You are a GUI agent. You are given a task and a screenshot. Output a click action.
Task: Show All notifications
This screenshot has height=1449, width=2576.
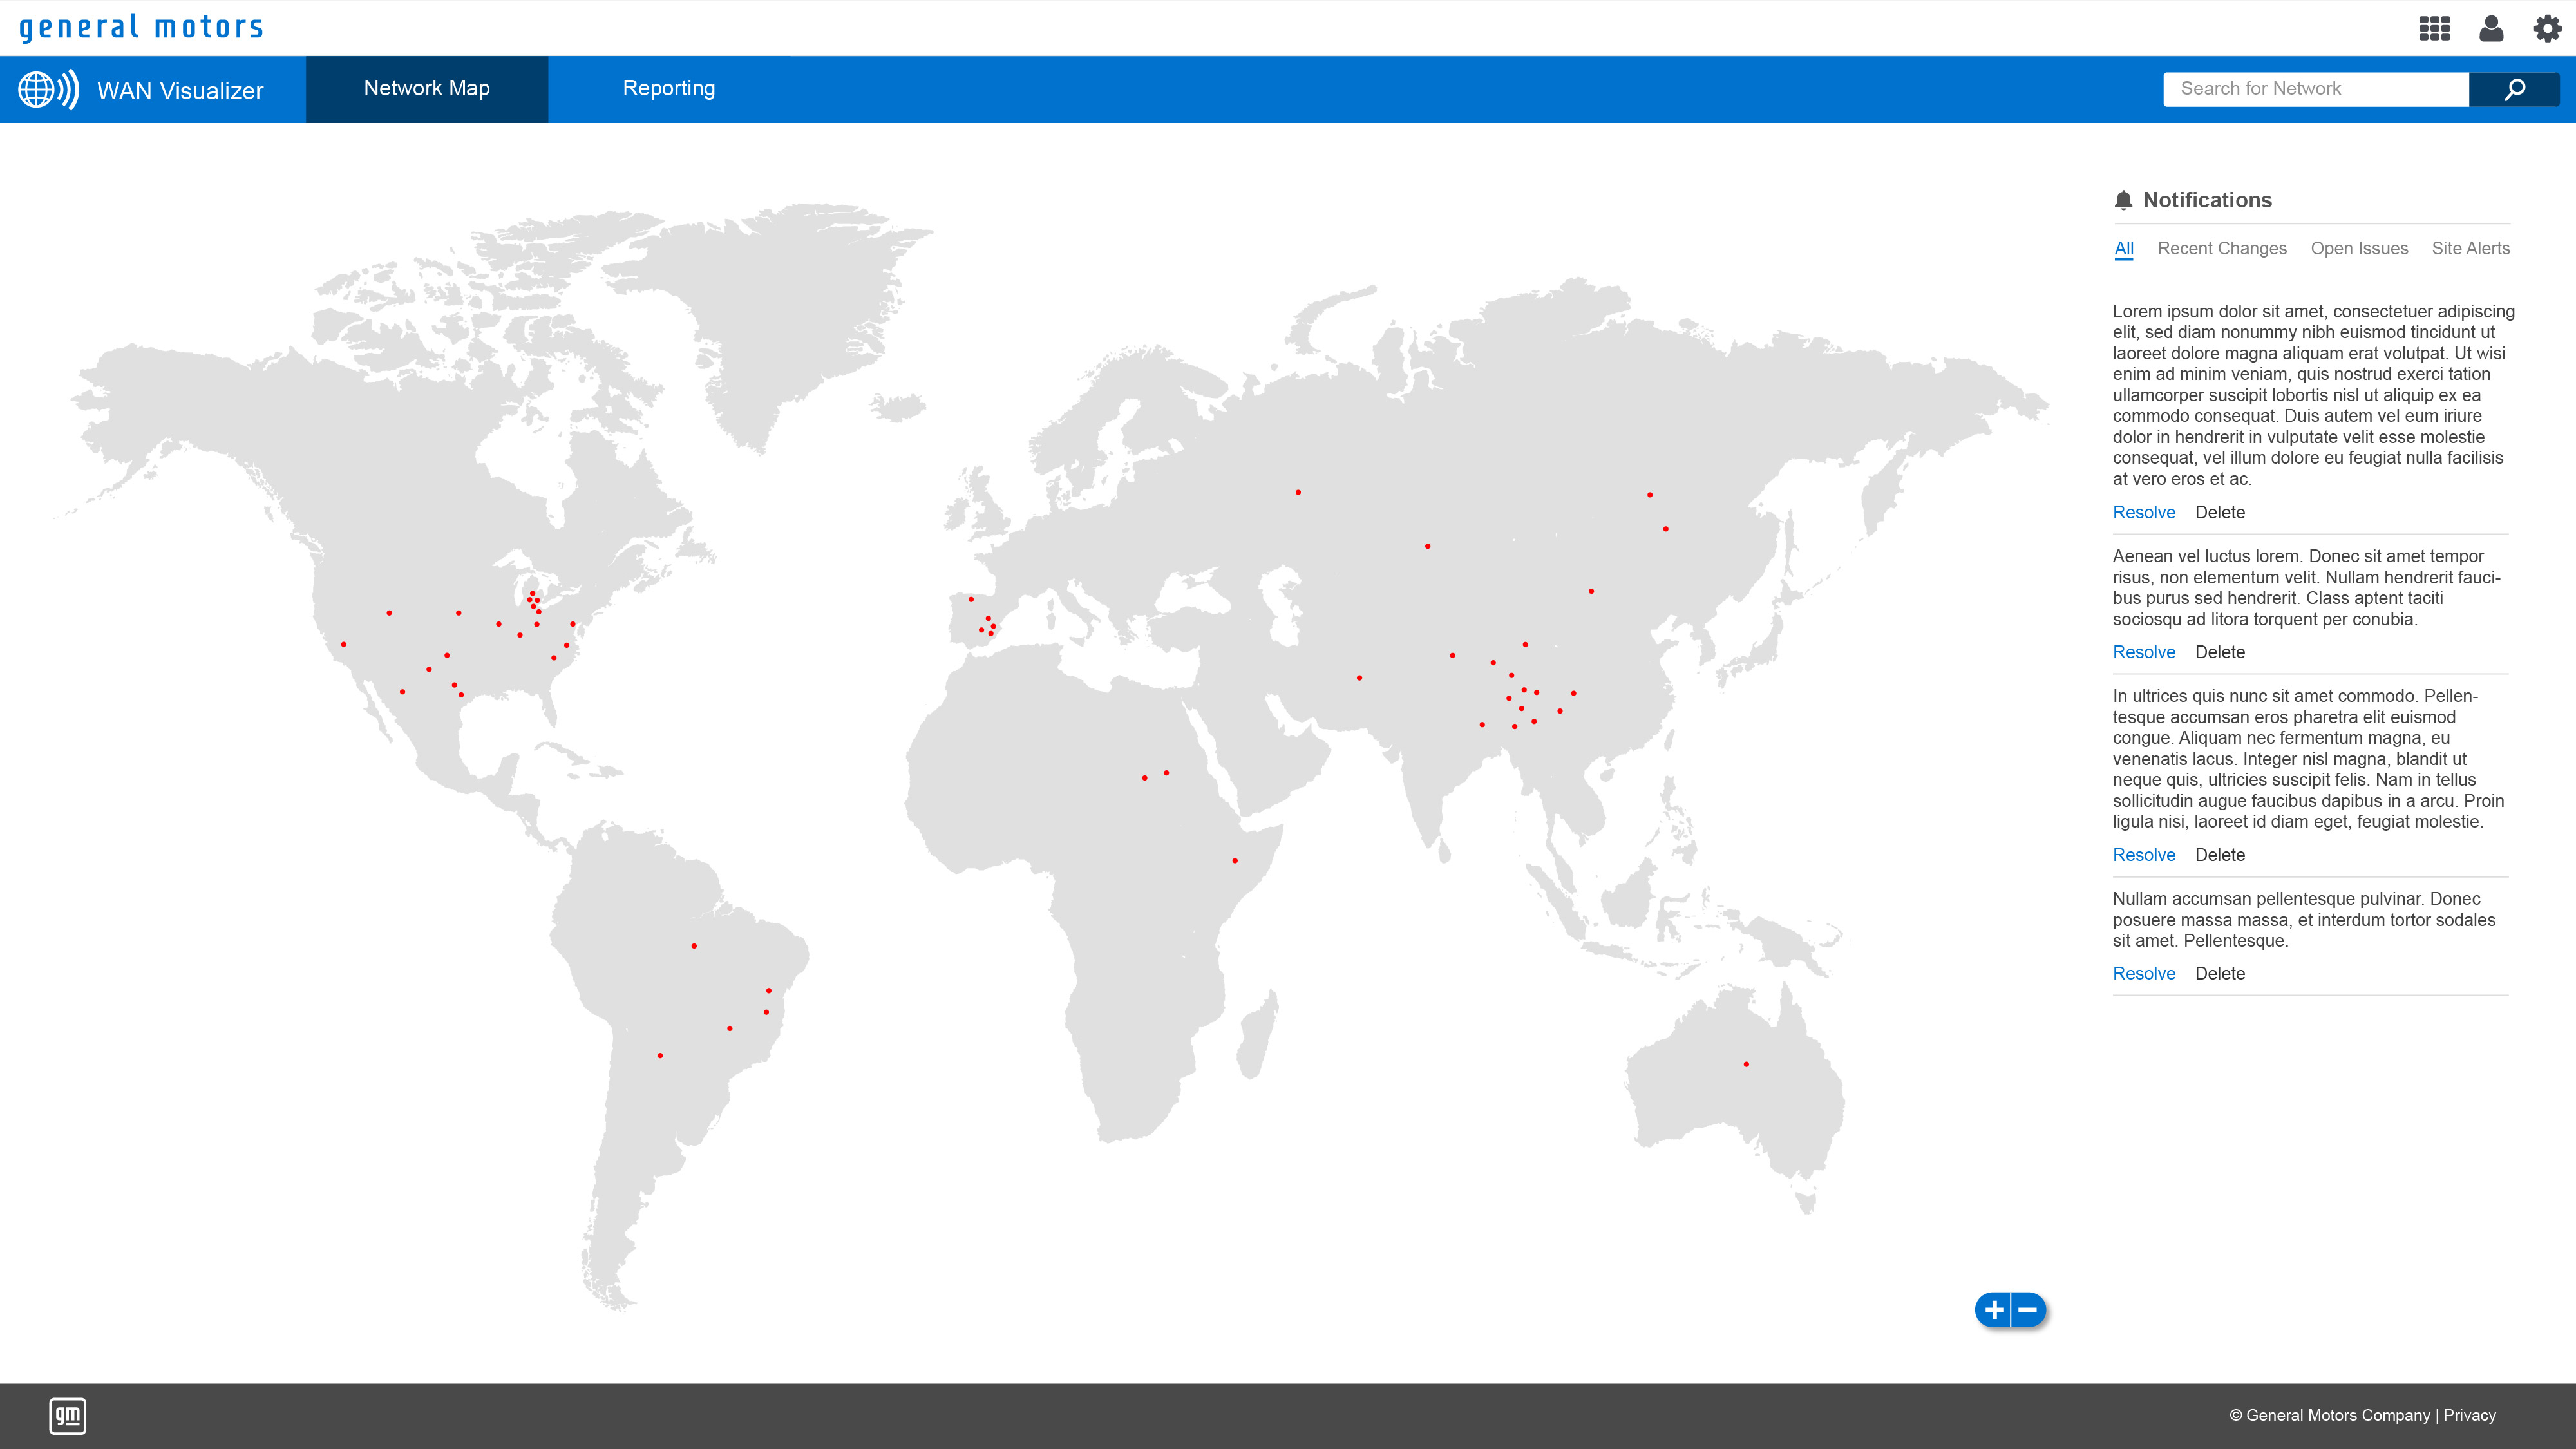(x=2123, y=248)
